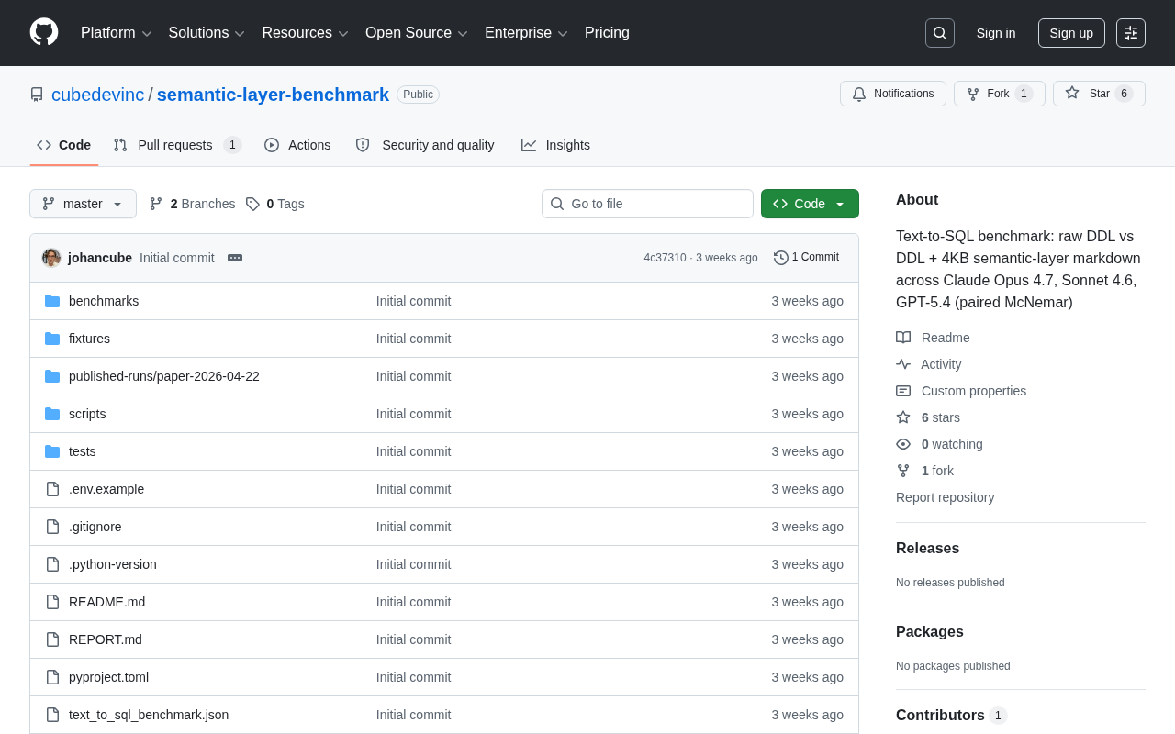The width and height of the screenshot is (1175, 734).
Task: Open the published-runs/paper-2026-04-22 folder
Action: click(164, 376)
